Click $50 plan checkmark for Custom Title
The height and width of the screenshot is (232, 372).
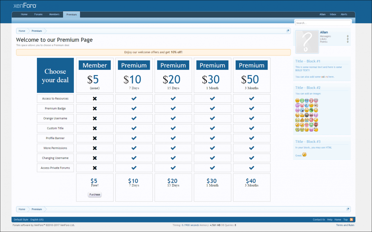(x=252, y=128)
